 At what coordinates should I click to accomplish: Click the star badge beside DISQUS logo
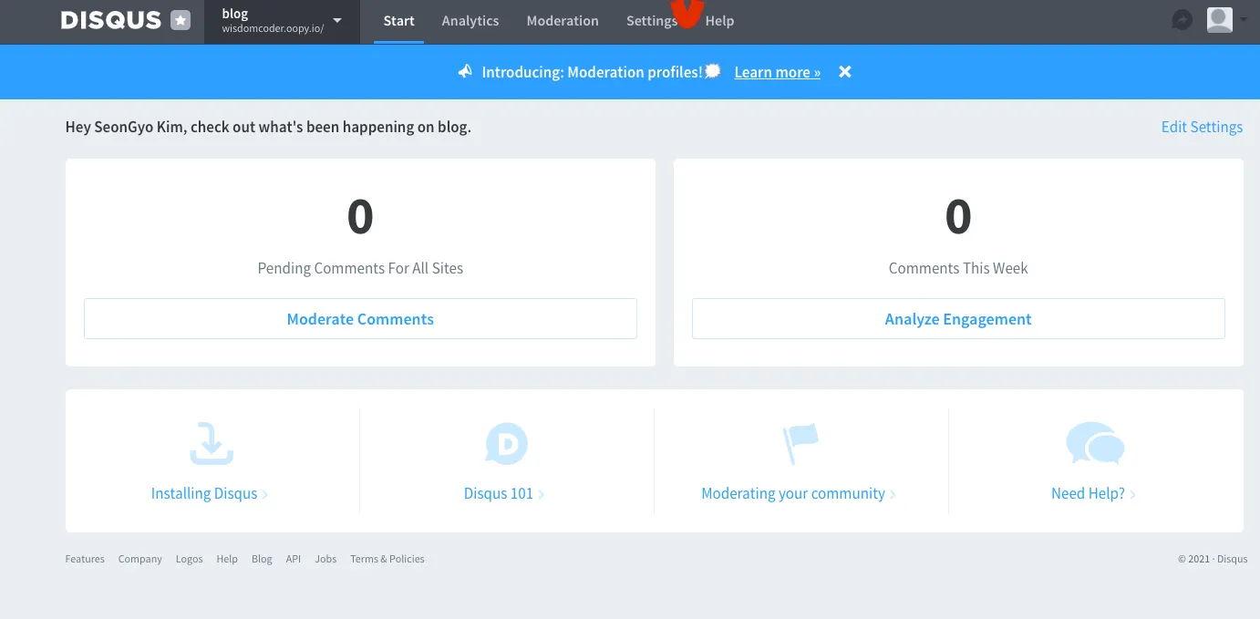point(181,20)
